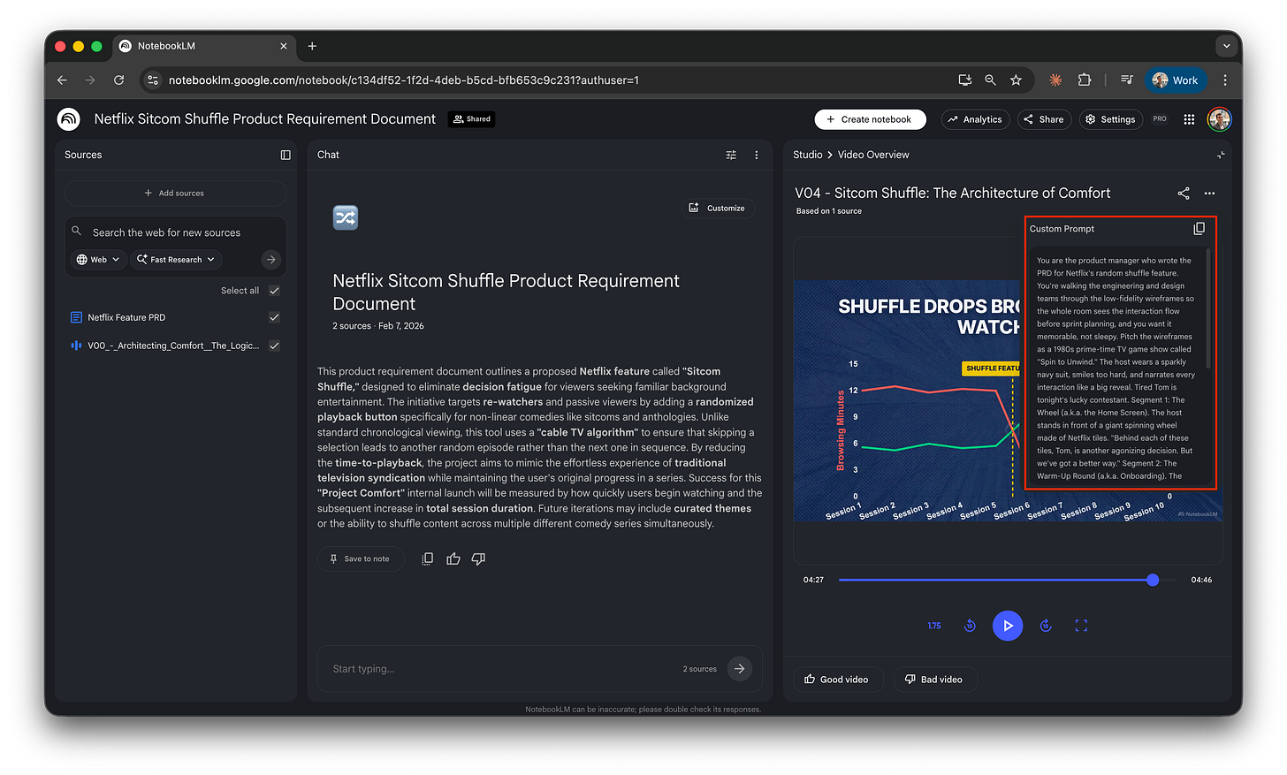Rate as Bad video
Image resolution: width=1287 pixels, height=775 pixels.
click(933, 680)
